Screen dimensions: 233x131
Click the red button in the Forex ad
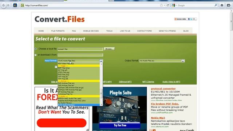[x=62, y=123]
